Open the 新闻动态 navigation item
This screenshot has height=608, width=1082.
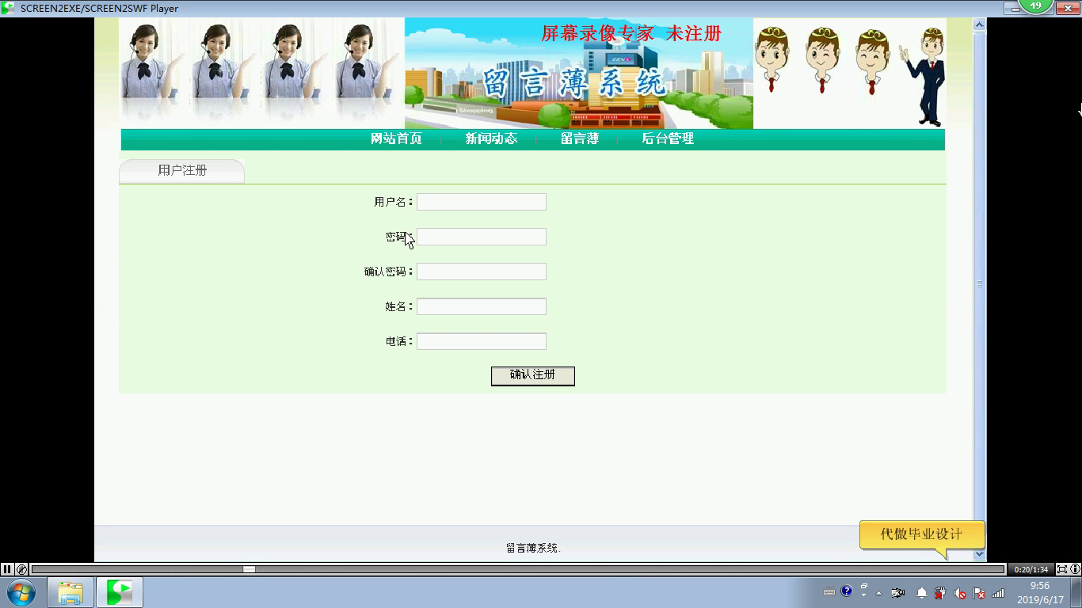point(491,139)
